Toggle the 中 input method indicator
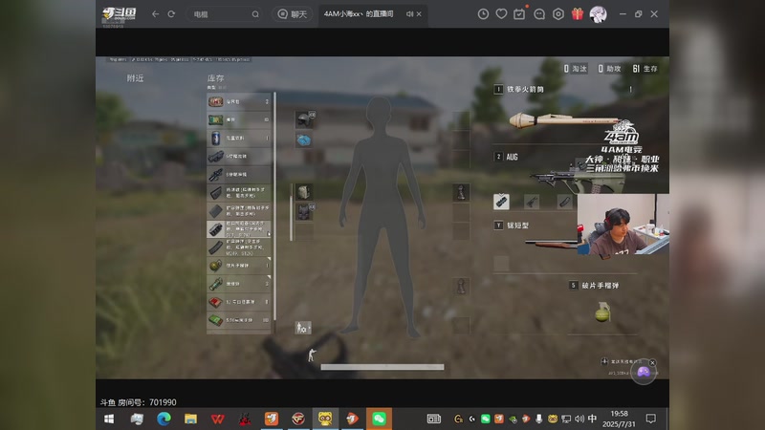765x430 pixels. coord(592,419)
